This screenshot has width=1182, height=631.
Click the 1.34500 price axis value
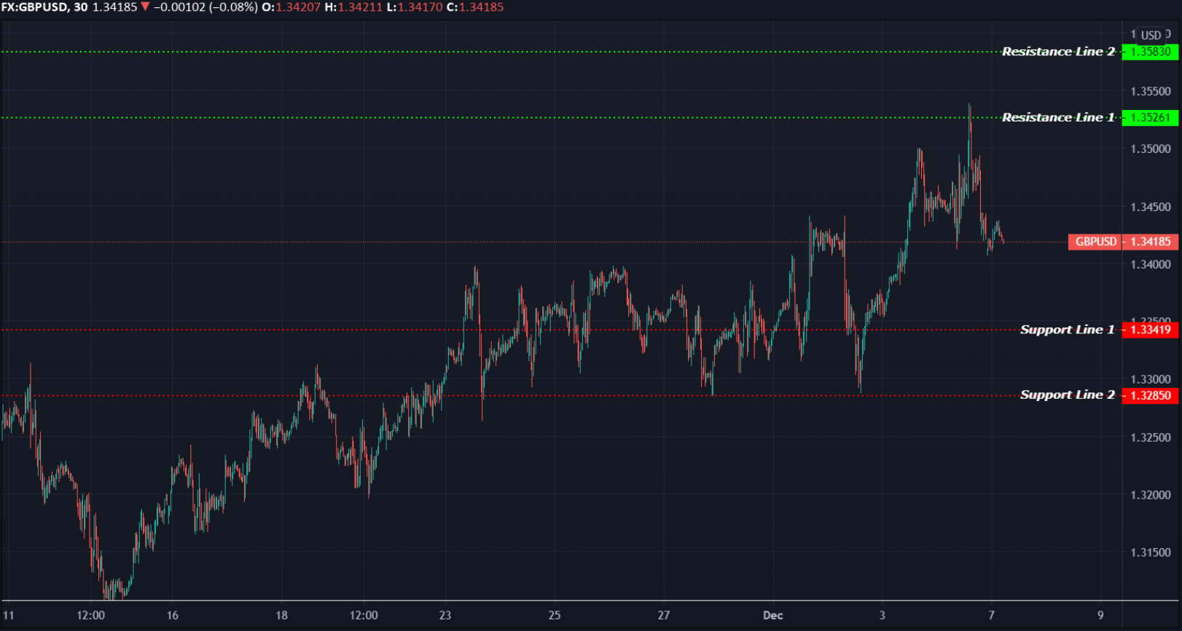(x=1151, y=207)
